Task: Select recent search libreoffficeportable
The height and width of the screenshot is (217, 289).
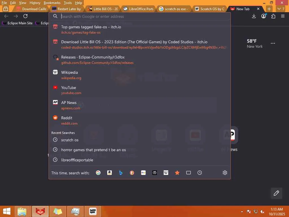Action: click(x=140, y=160)
